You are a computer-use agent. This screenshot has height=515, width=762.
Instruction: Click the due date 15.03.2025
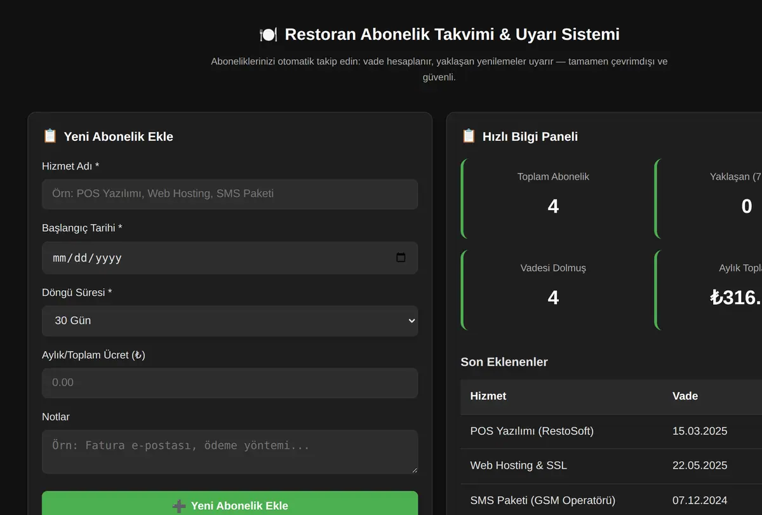click(700, 431)
